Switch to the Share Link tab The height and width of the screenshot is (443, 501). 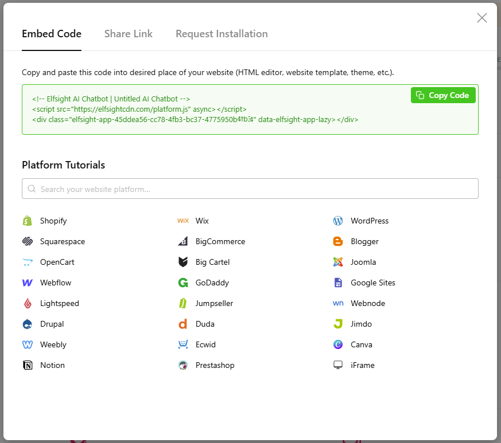(129, 34)
